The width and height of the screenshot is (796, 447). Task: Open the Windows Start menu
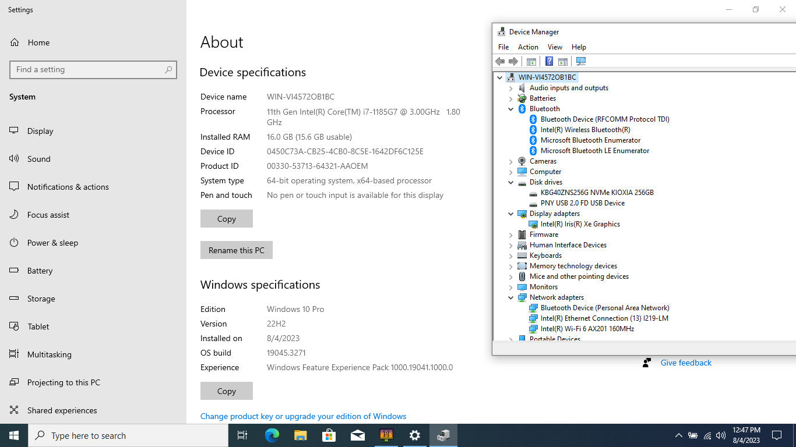[14, 435]
